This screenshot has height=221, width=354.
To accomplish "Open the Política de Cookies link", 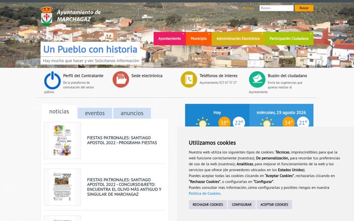I will [205, 193].
